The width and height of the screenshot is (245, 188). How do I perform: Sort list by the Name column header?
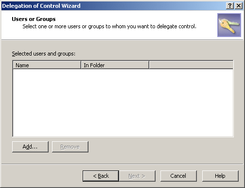tap(47, 65)
